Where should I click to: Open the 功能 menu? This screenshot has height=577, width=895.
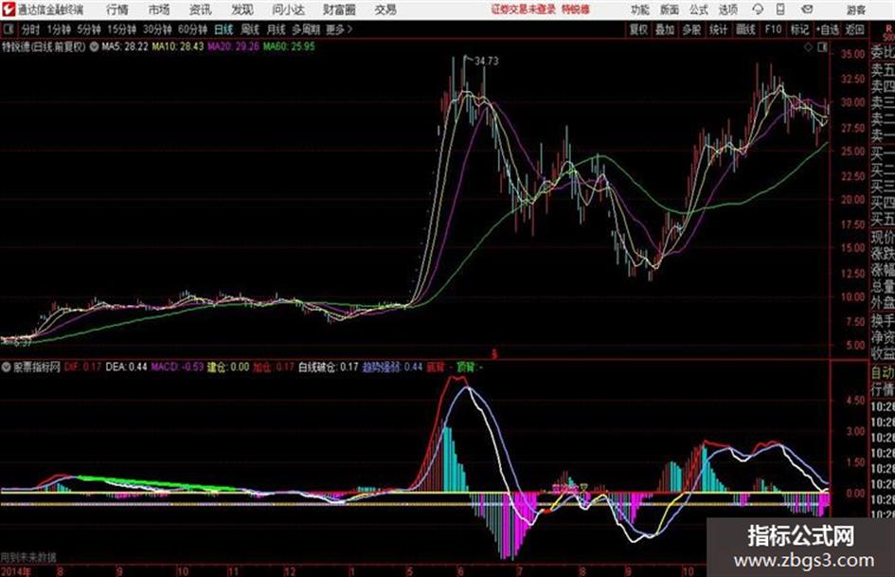pos(640,9)
